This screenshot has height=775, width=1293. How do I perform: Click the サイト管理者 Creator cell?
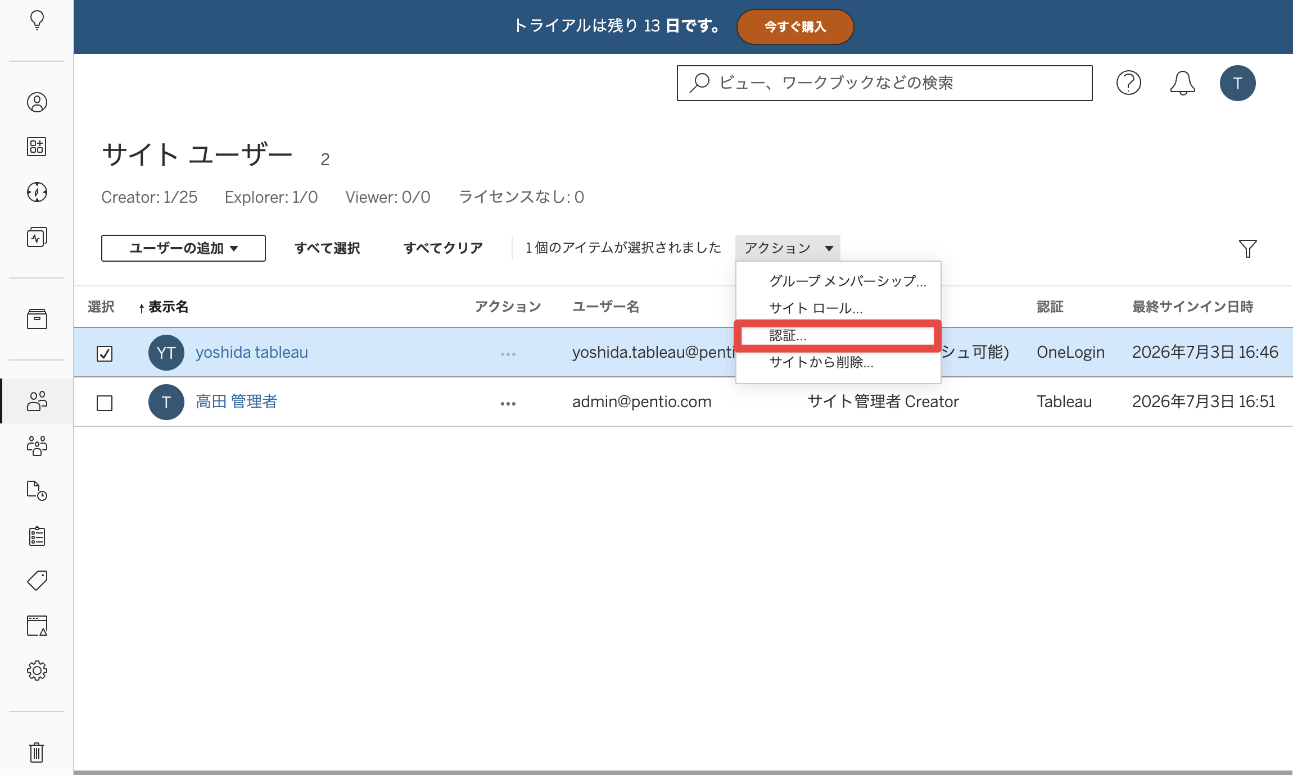pos(883,402)
